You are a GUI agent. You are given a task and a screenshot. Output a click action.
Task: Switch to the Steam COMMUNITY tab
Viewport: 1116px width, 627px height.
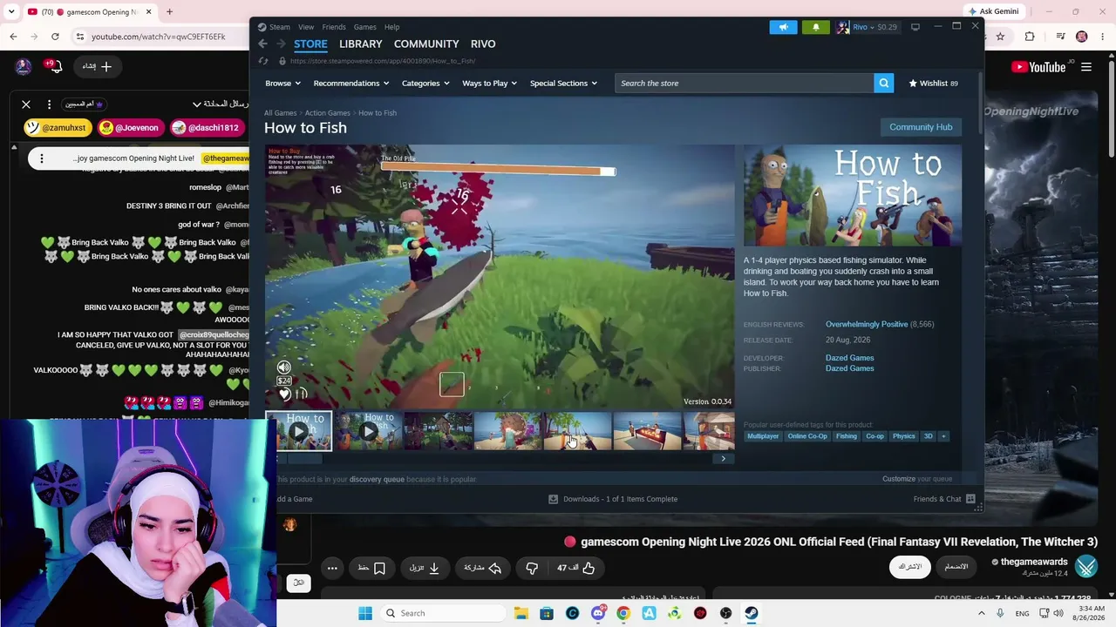(x=426, y=44)
